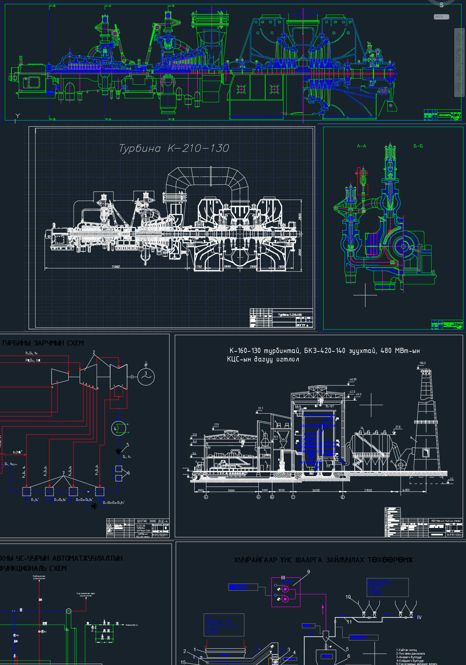The image size is (466, 665).
Task: Select the '11062' dimension text
Action: tap(116, 266)
